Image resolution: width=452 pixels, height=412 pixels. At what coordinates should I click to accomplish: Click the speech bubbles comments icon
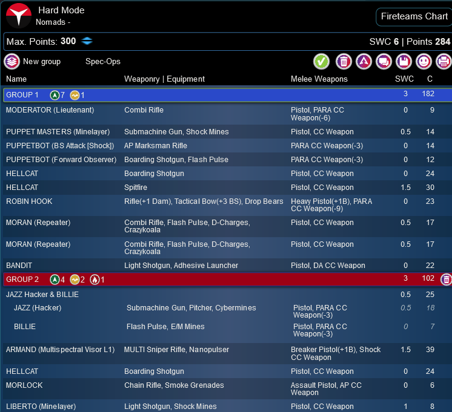tap(384, 61)
